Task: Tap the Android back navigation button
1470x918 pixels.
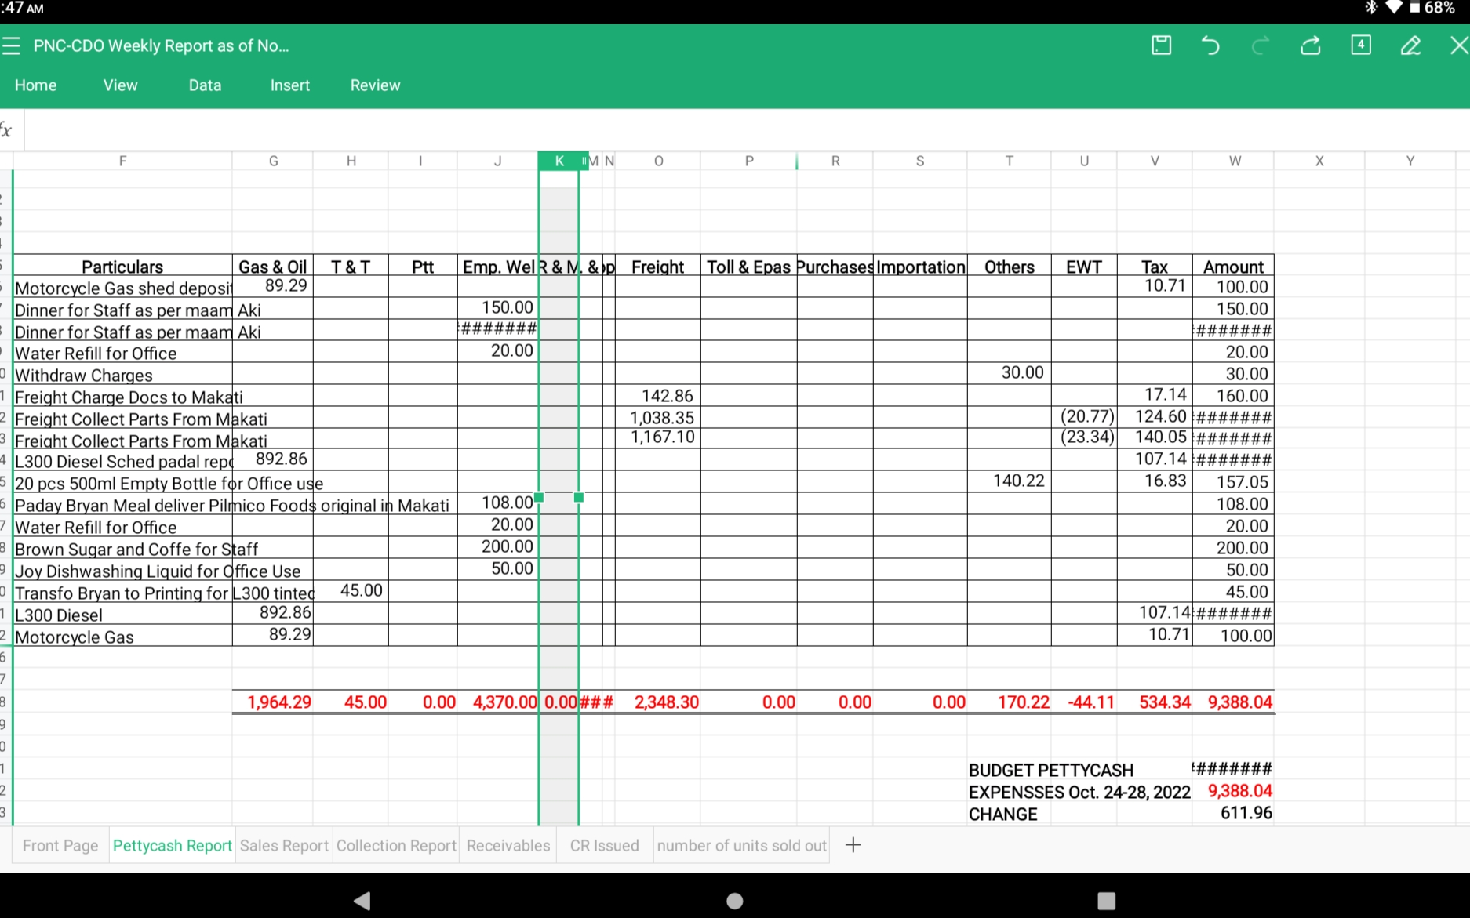Action: pyautogui.click(x=362, y=900)
